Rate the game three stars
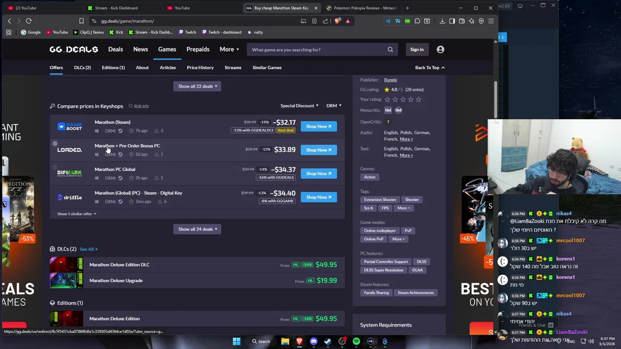Image resolution: width=621 pixels, height=349 pixels. click(x=403, y=99)
